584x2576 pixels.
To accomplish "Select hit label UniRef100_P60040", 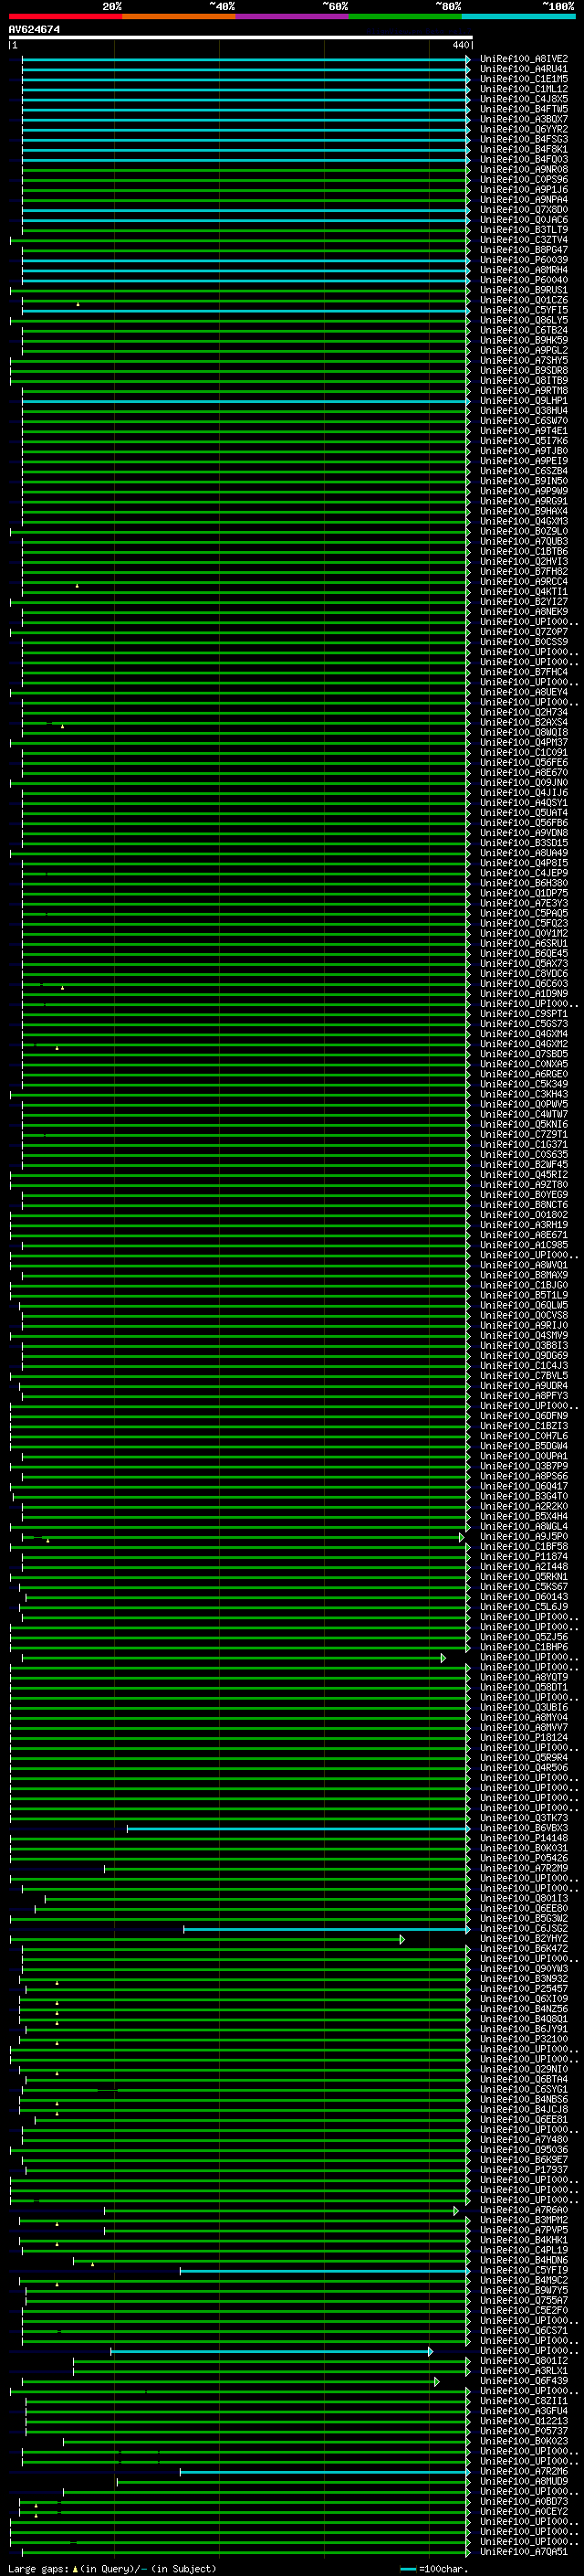I will 524,280.
